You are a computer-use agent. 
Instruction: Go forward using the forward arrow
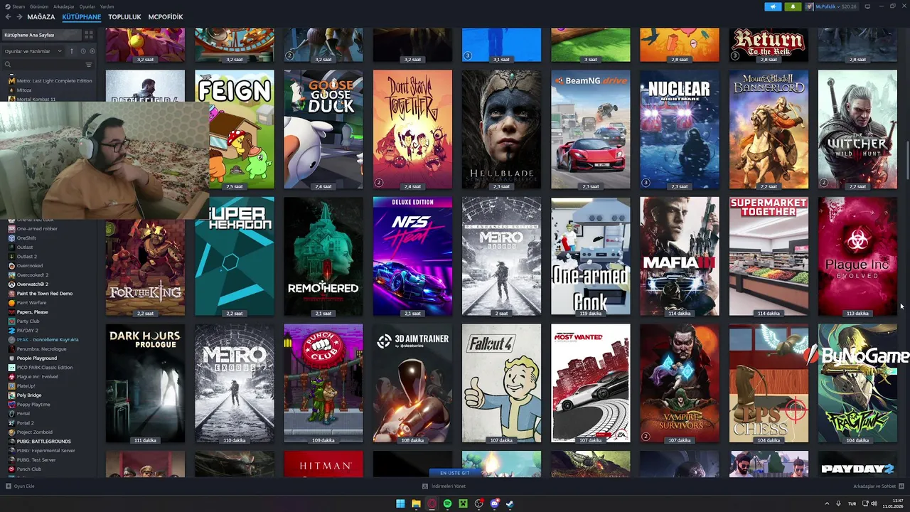point(18,16)
